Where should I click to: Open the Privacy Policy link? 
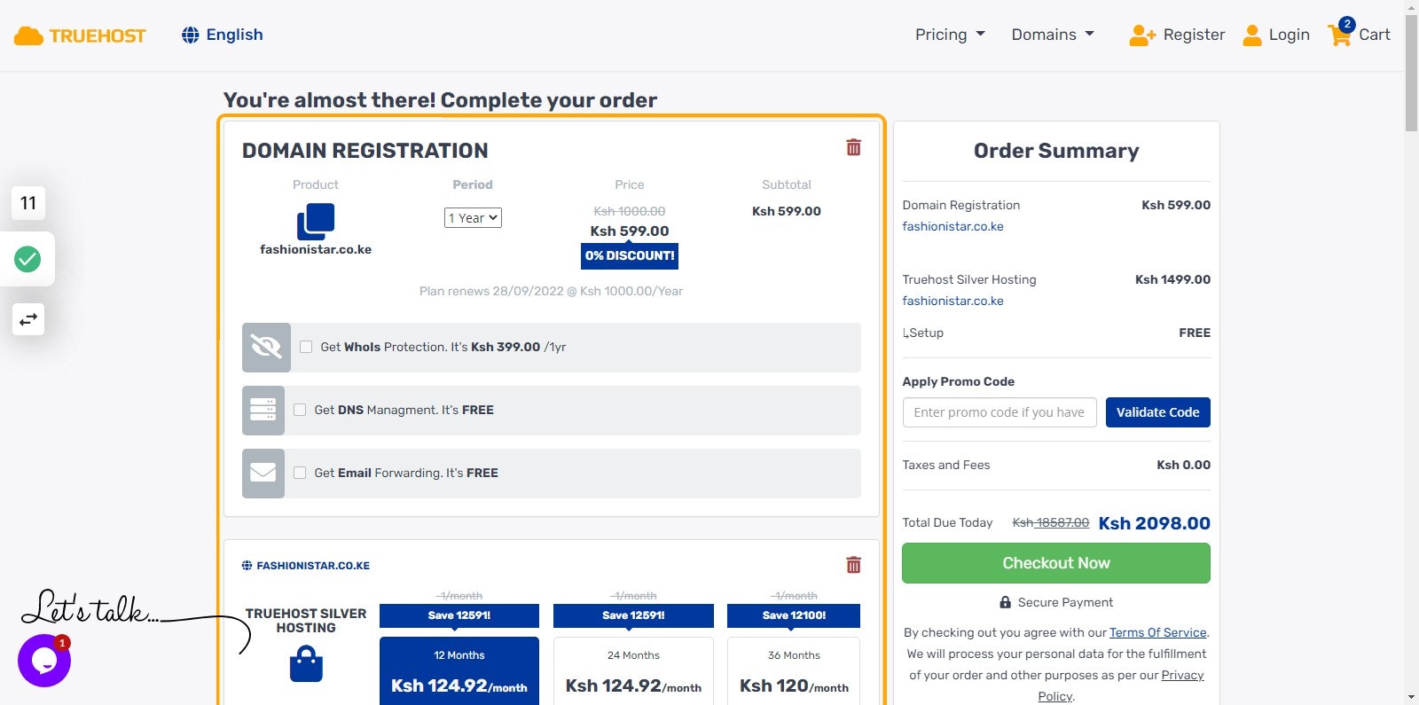[1182, 675]
